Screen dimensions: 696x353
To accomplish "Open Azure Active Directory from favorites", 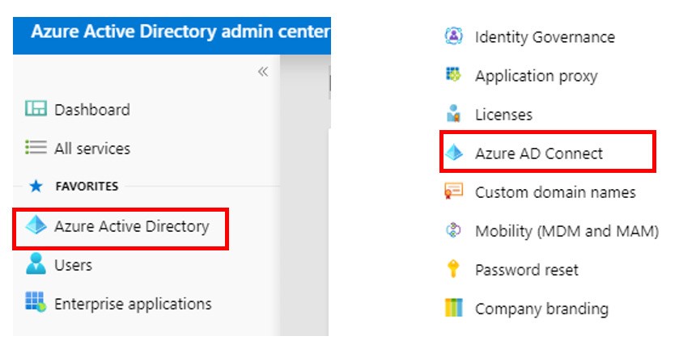I will (131, 226).
